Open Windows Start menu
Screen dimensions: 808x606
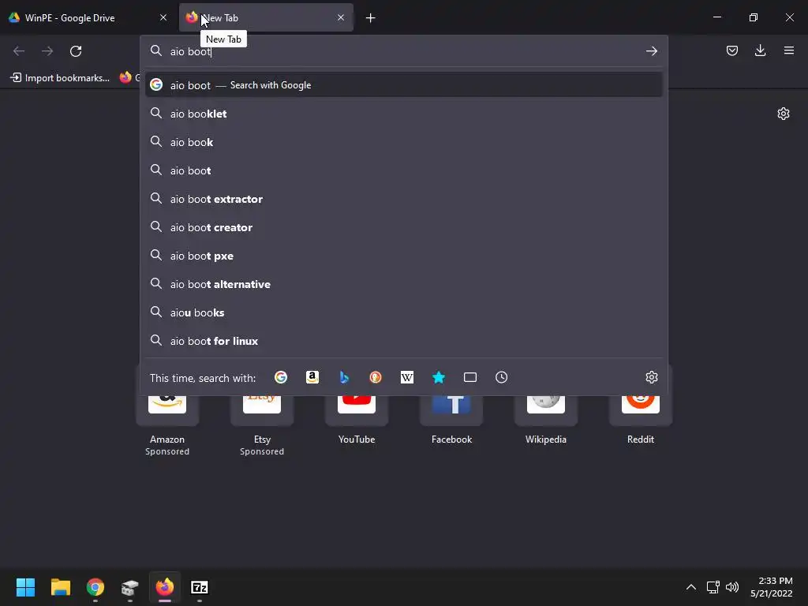click(25, 587)
